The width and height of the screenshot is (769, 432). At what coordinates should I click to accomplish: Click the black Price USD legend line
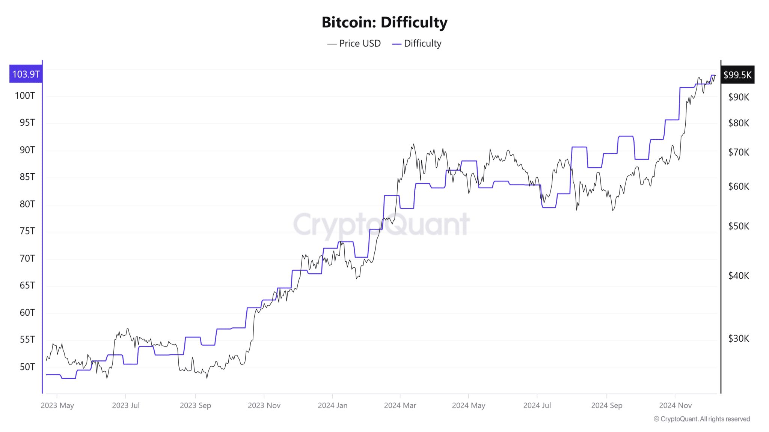click(x=332, y=44)
